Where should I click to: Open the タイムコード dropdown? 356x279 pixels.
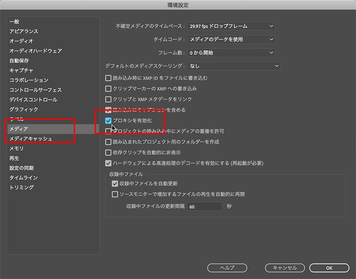(231, 39)
